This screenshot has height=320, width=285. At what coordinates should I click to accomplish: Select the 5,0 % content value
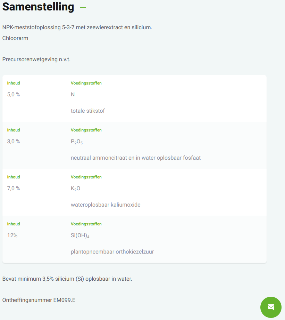(x=14, y=94)
